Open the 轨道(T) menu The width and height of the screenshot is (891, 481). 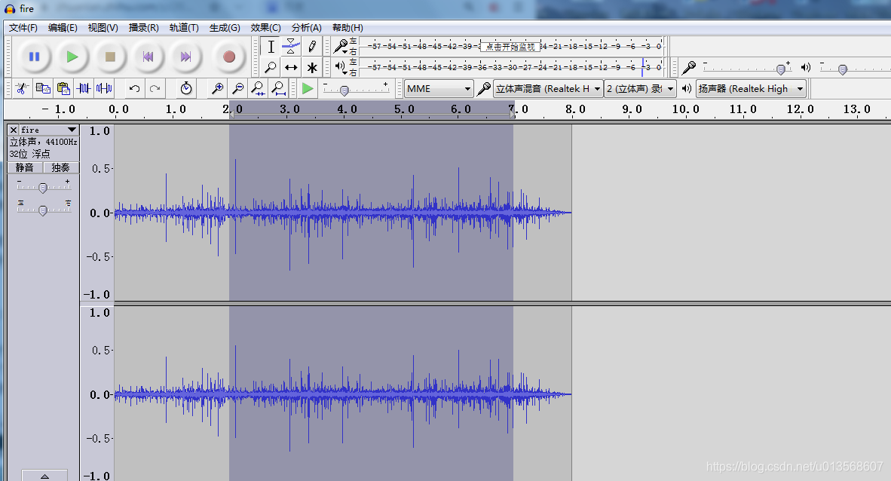tap(184, 28)
